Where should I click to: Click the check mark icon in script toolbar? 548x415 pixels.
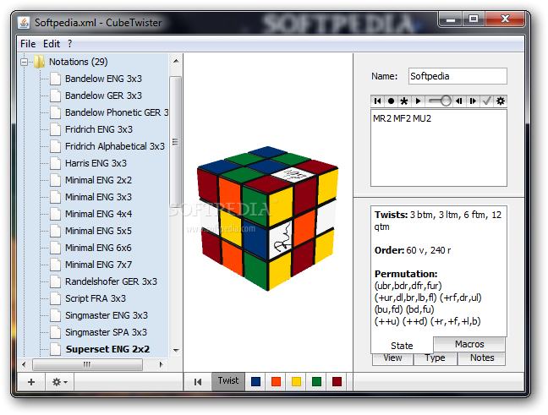coord(487,101)
